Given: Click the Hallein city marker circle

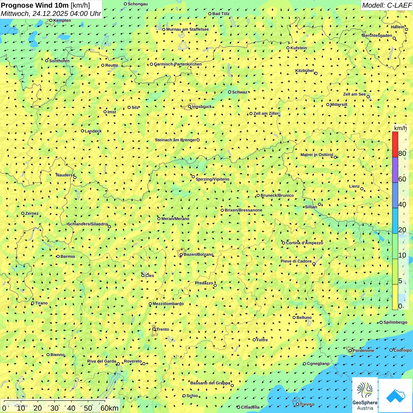Looking at the screenshot, I should coord(407,29).
